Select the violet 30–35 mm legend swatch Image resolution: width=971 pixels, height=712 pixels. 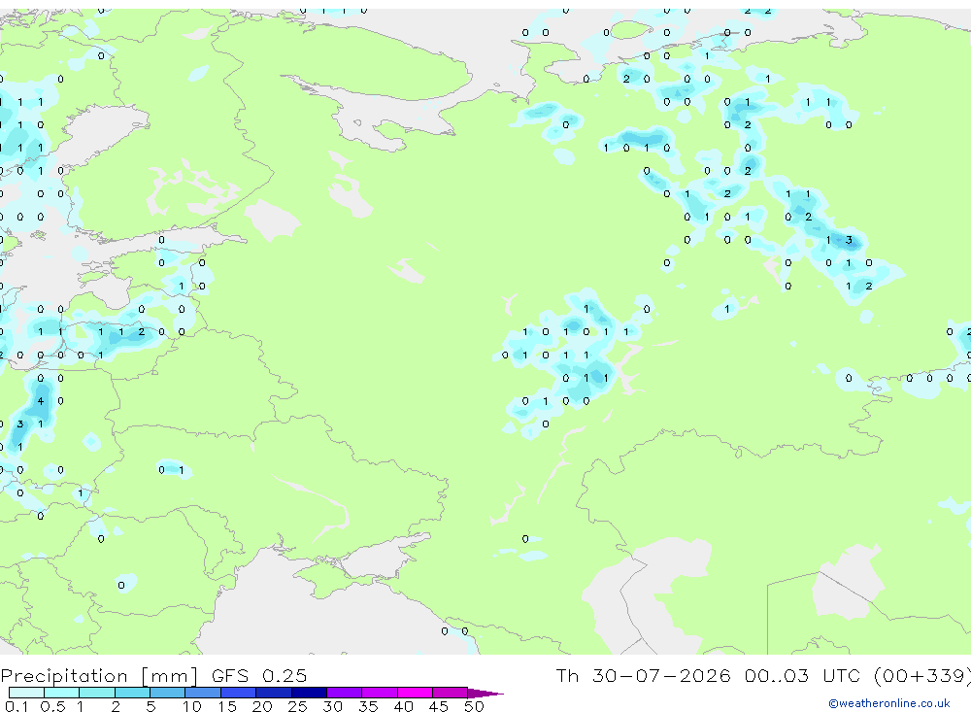tap(345, 693)
